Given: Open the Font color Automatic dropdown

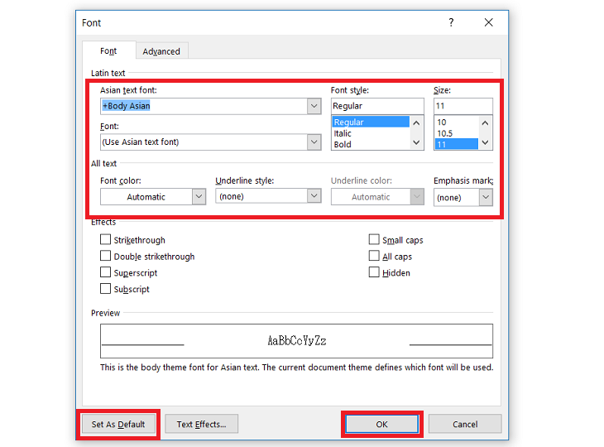Looking at the screenshot, I should (x=199, y=196).
